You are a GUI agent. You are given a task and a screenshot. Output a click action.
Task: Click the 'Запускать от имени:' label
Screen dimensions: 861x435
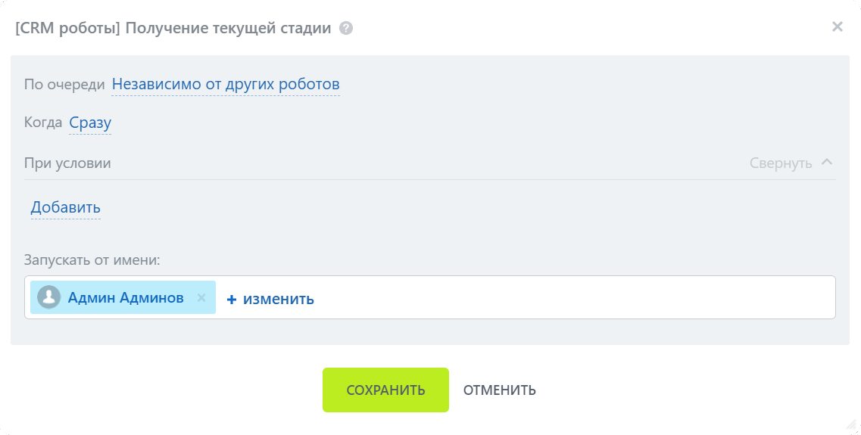92,260
